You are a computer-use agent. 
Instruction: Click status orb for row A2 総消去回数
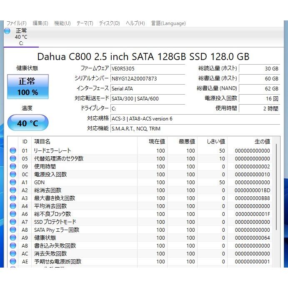(x=13, y=190)
